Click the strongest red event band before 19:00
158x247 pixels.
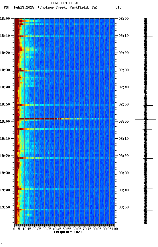pyautogui.click(x=64, y=119)
